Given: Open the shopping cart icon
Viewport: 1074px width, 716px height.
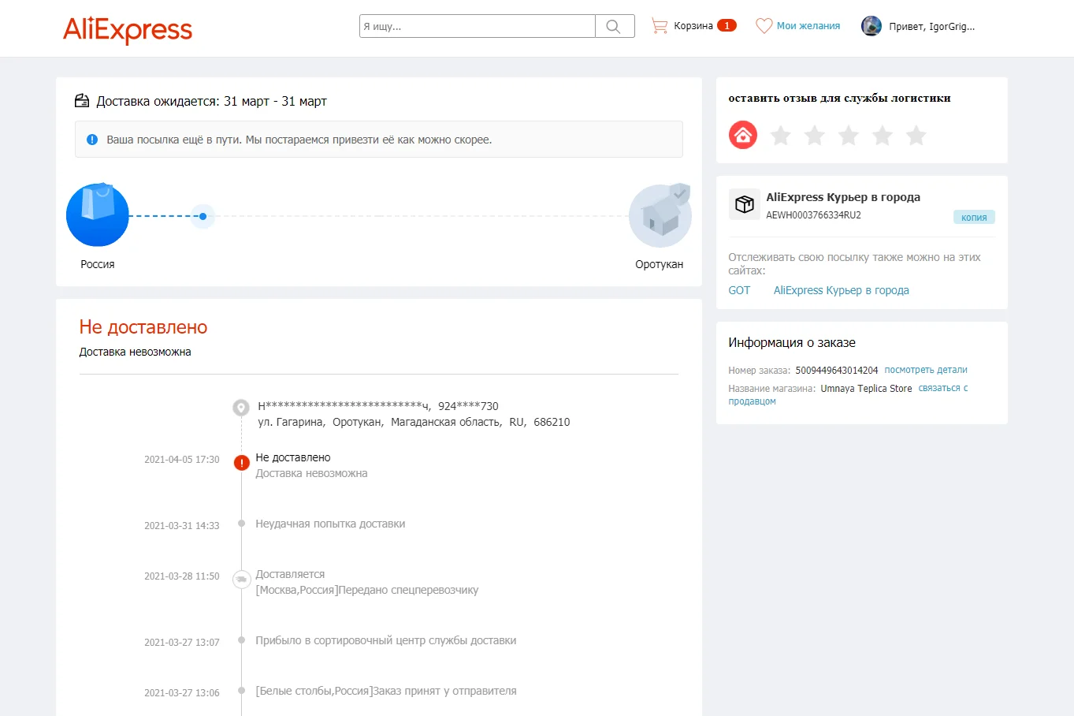Looking at the screenshot, I should [659, 26].
